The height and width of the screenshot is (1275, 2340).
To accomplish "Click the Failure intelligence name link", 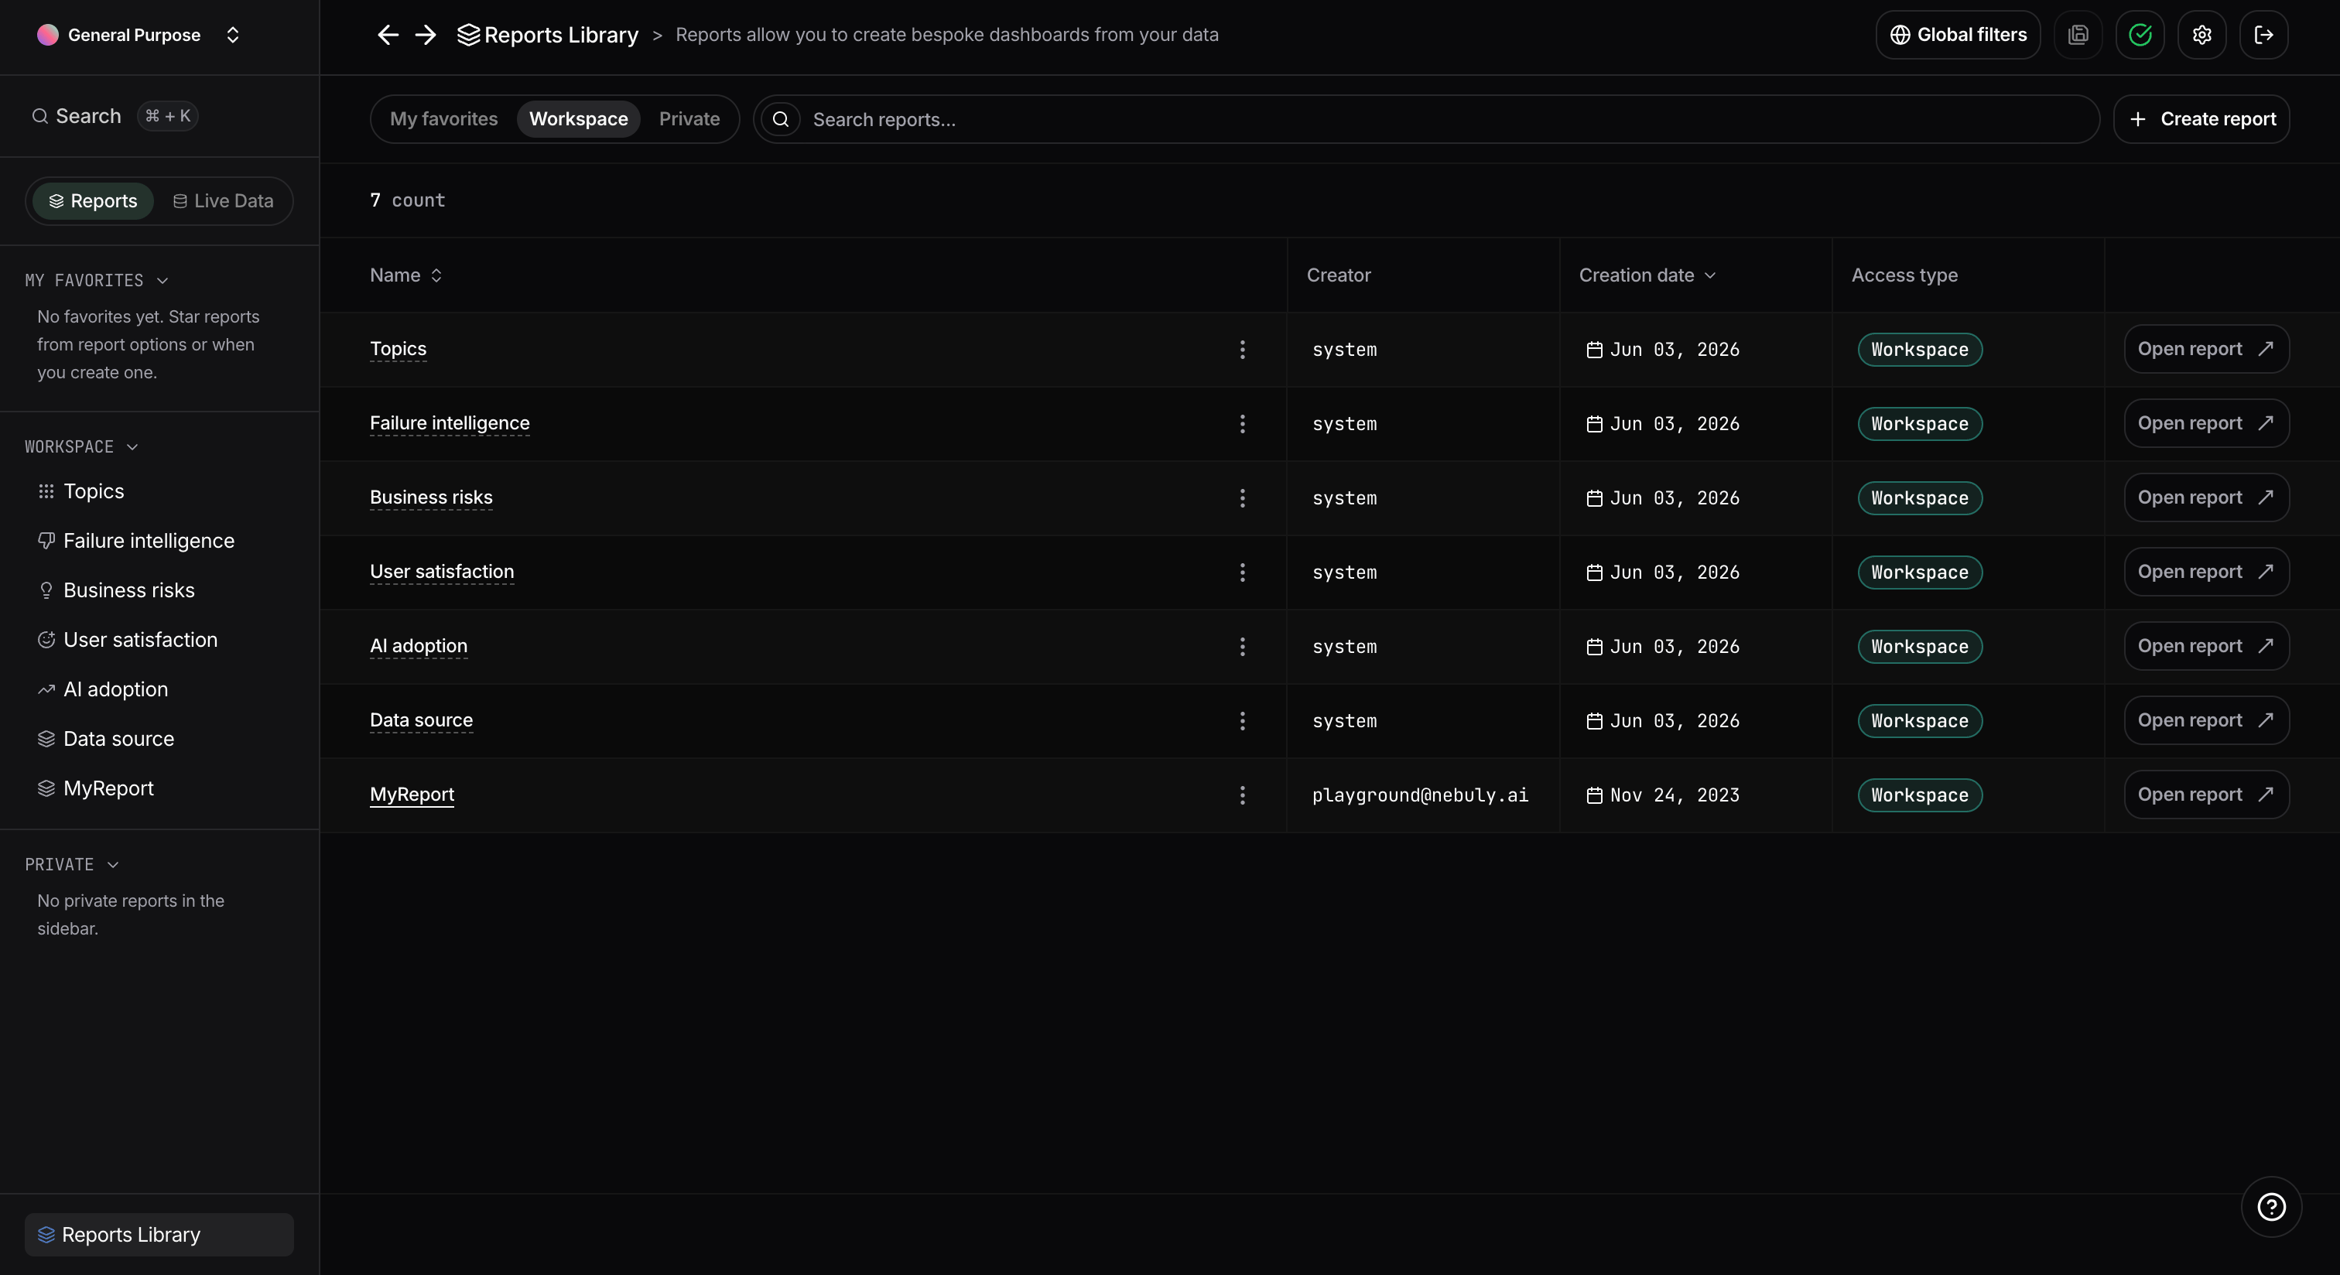I will point(450,424).
